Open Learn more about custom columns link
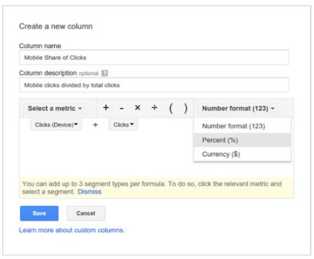This screenshot has height=259, width=314. point(72,230)
